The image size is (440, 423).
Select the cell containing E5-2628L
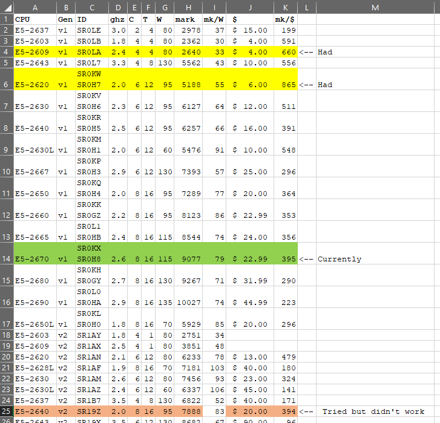click(x=34, y=368)
